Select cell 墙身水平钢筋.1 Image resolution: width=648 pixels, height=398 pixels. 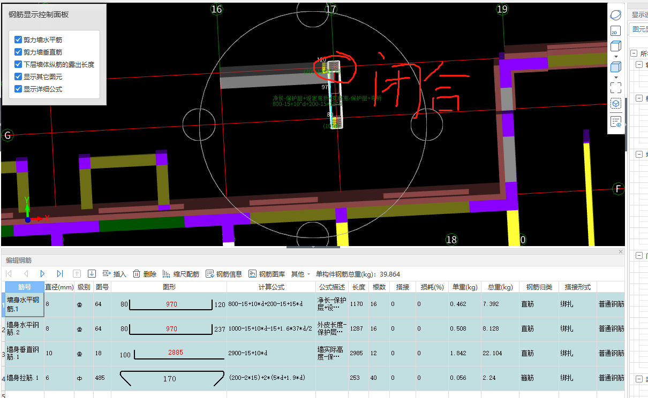pyautogui.click(x=25, y=304)
